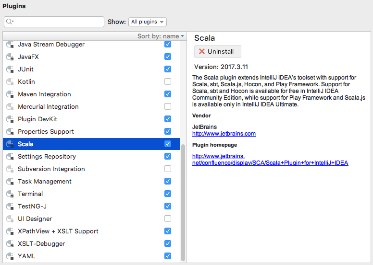
Task: Click the Kotlin plugin icon
Action: click(x=10, y=81)
